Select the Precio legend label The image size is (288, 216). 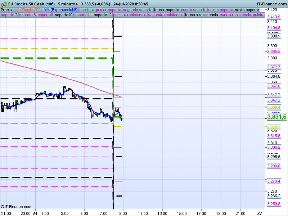pos(6,10)
